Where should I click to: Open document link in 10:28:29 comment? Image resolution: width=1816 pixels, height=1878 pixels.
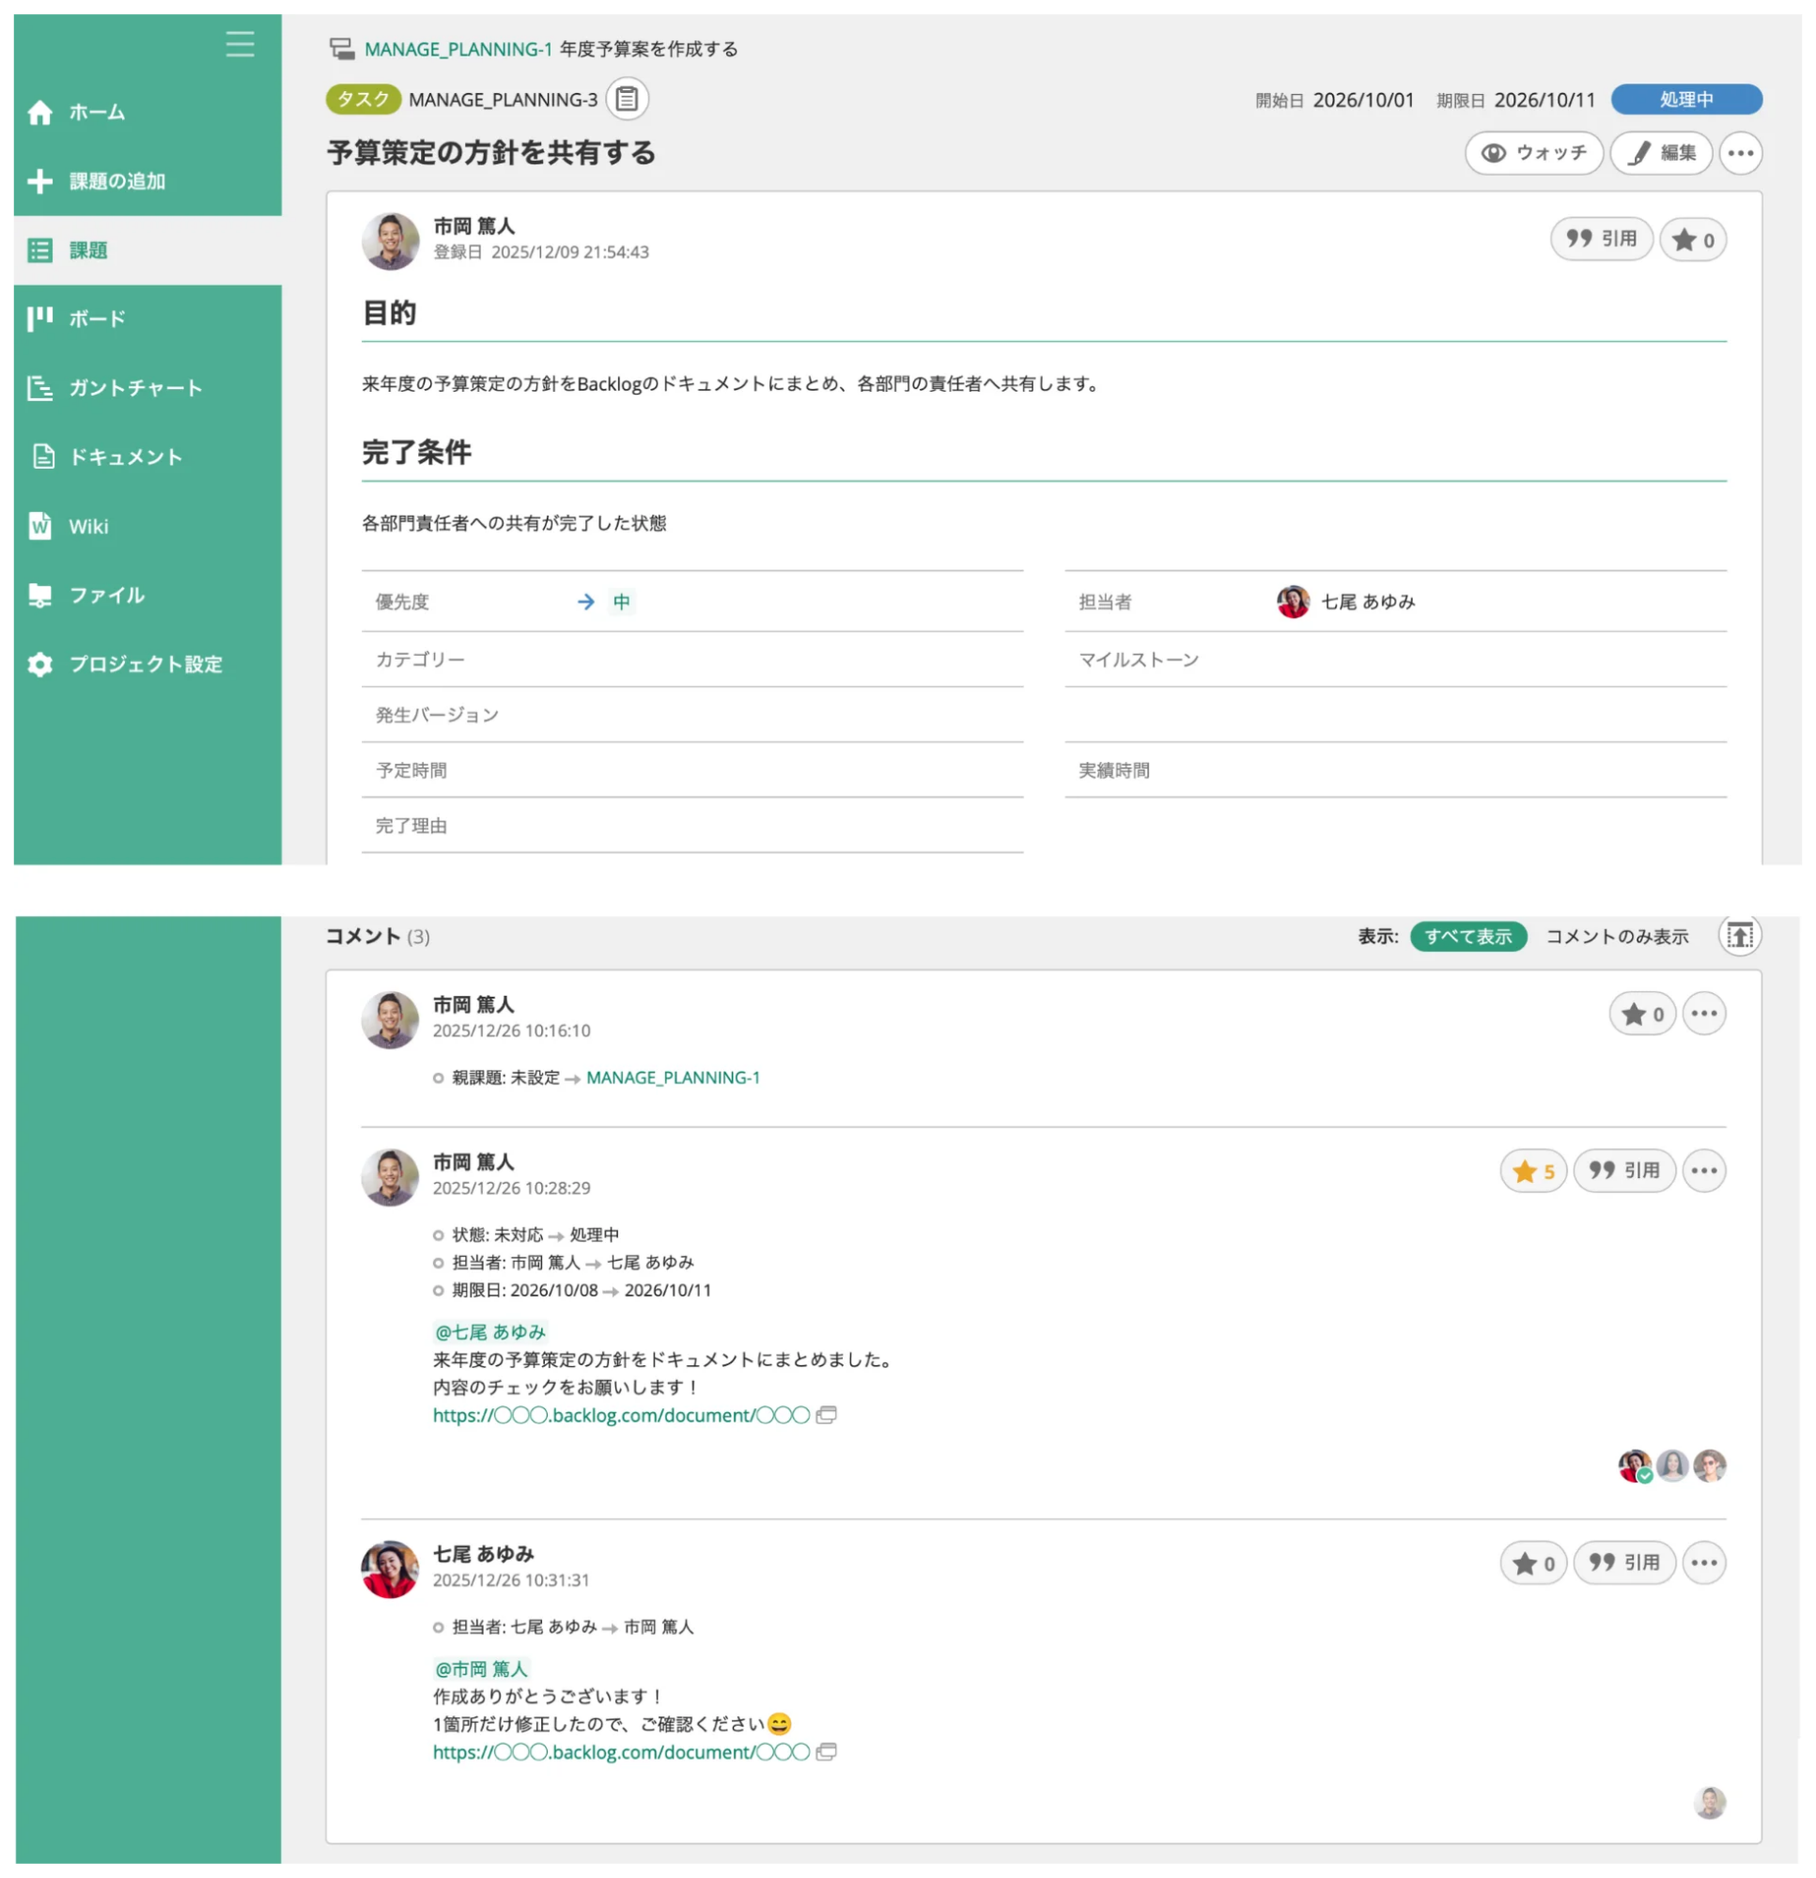click(621, 1415)
